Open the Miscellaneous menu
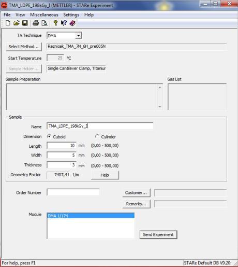This screenshot has width=238, height=267. click(44, 15)
